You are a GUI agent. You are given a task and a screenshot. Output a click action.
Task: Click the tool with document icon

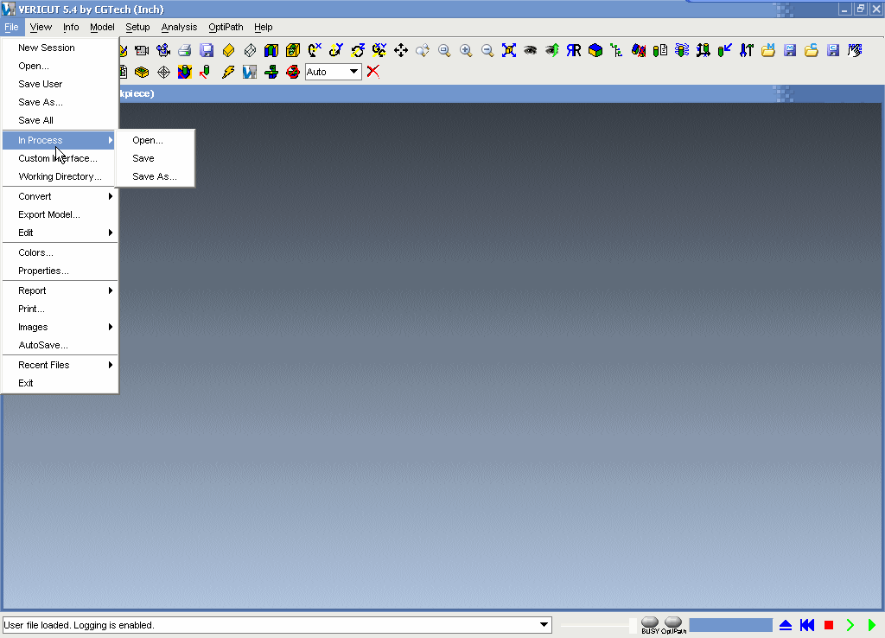pyautogui.click(x=659, y=51)
